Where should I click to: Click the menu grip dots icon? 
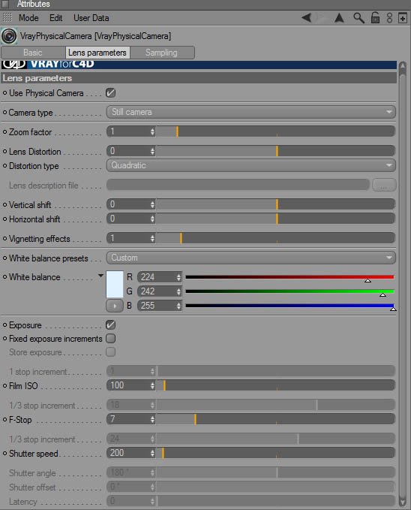7,17
